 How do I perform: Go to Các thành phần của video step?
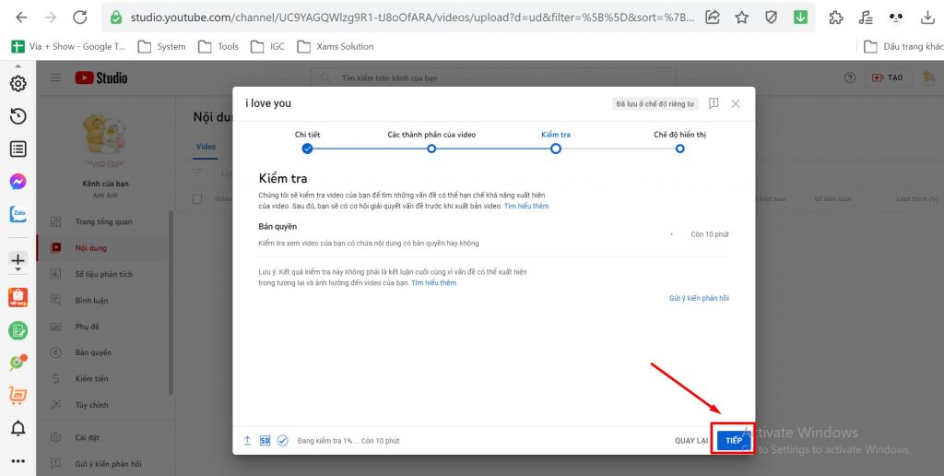click(431, 142)
